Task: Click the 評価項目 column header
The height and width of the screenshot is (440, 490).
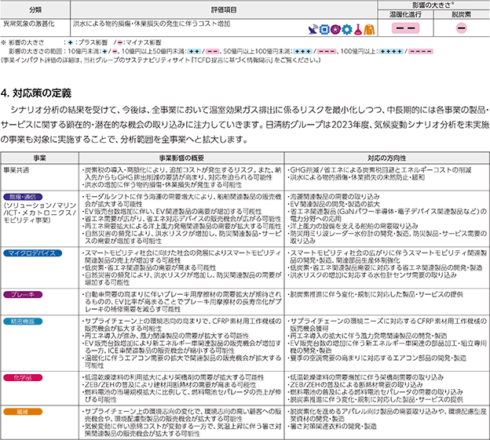Action: (x=224, y=10)
